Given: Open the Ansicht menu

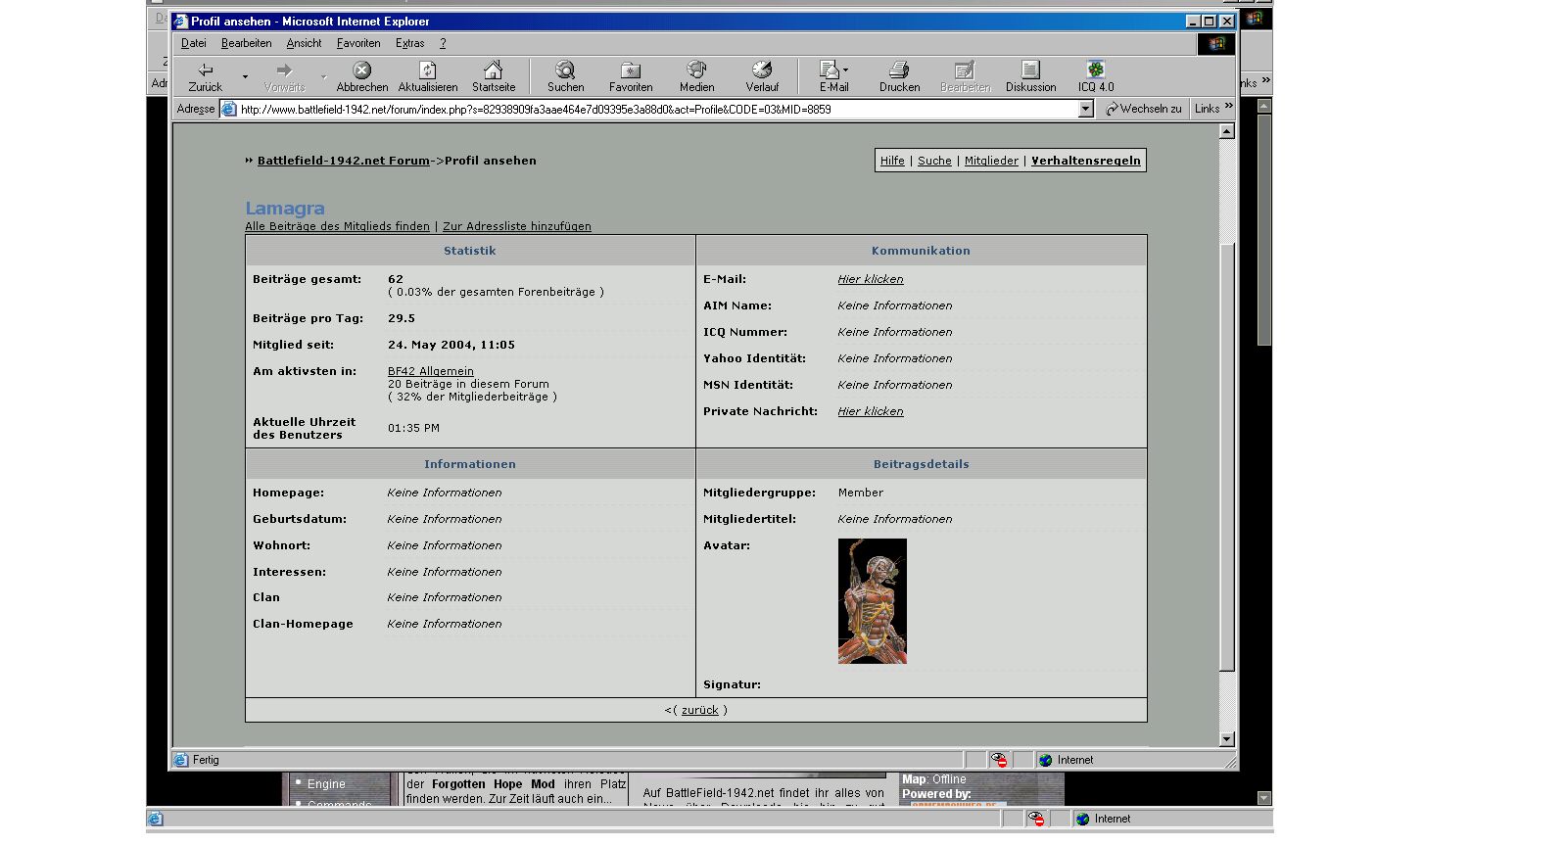Looking at the screenshot, I should coord(304,43).
